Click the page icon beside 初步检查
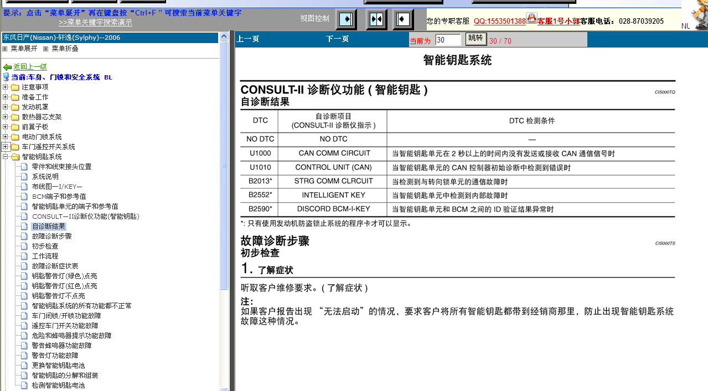Viewport: 708px width, 391px height. click(x=24, y=246)
